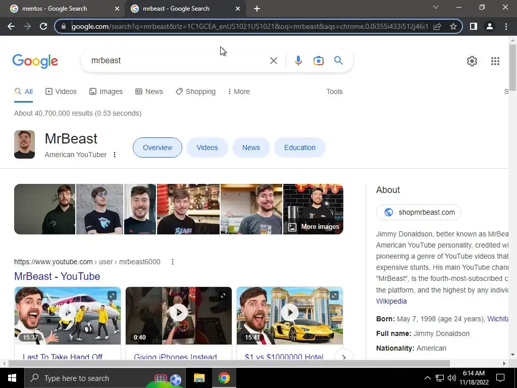The width and height of the screenshot is (517, 388).
Task: Open the Windows Start menu
Action: click(x=12, y=378)
